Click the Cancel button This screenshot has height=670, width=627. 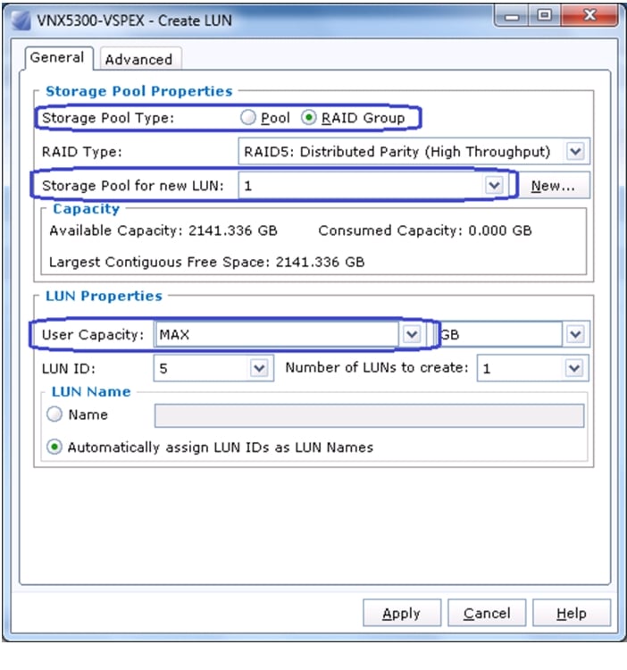[x=487, y=613]
